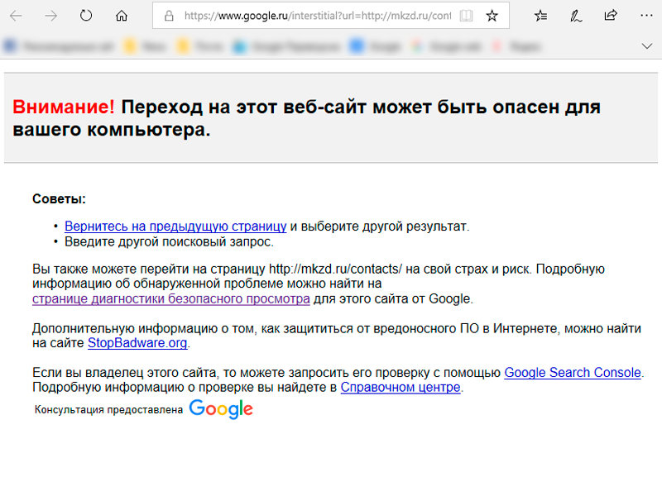Open the add notes pen tool

coord(576,16)
